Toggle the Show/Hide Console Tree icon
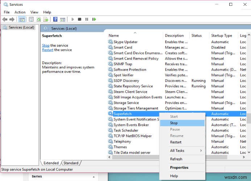 [22, 20]
